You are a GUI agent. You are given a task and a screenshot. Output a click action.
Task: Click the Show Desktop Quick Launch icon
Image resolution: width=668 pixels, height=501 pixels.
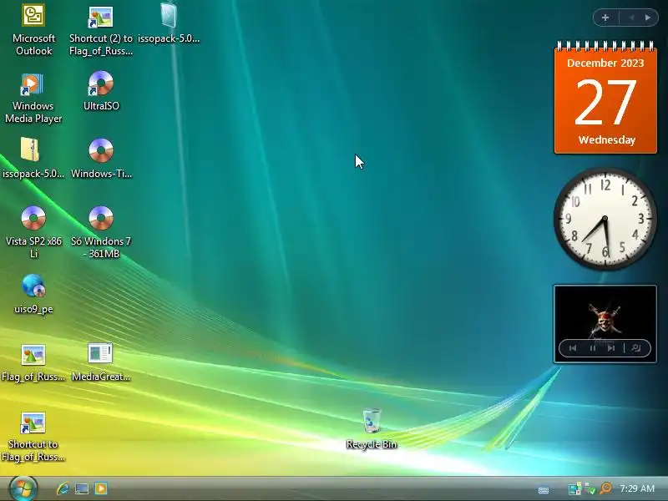pos(82,488)
